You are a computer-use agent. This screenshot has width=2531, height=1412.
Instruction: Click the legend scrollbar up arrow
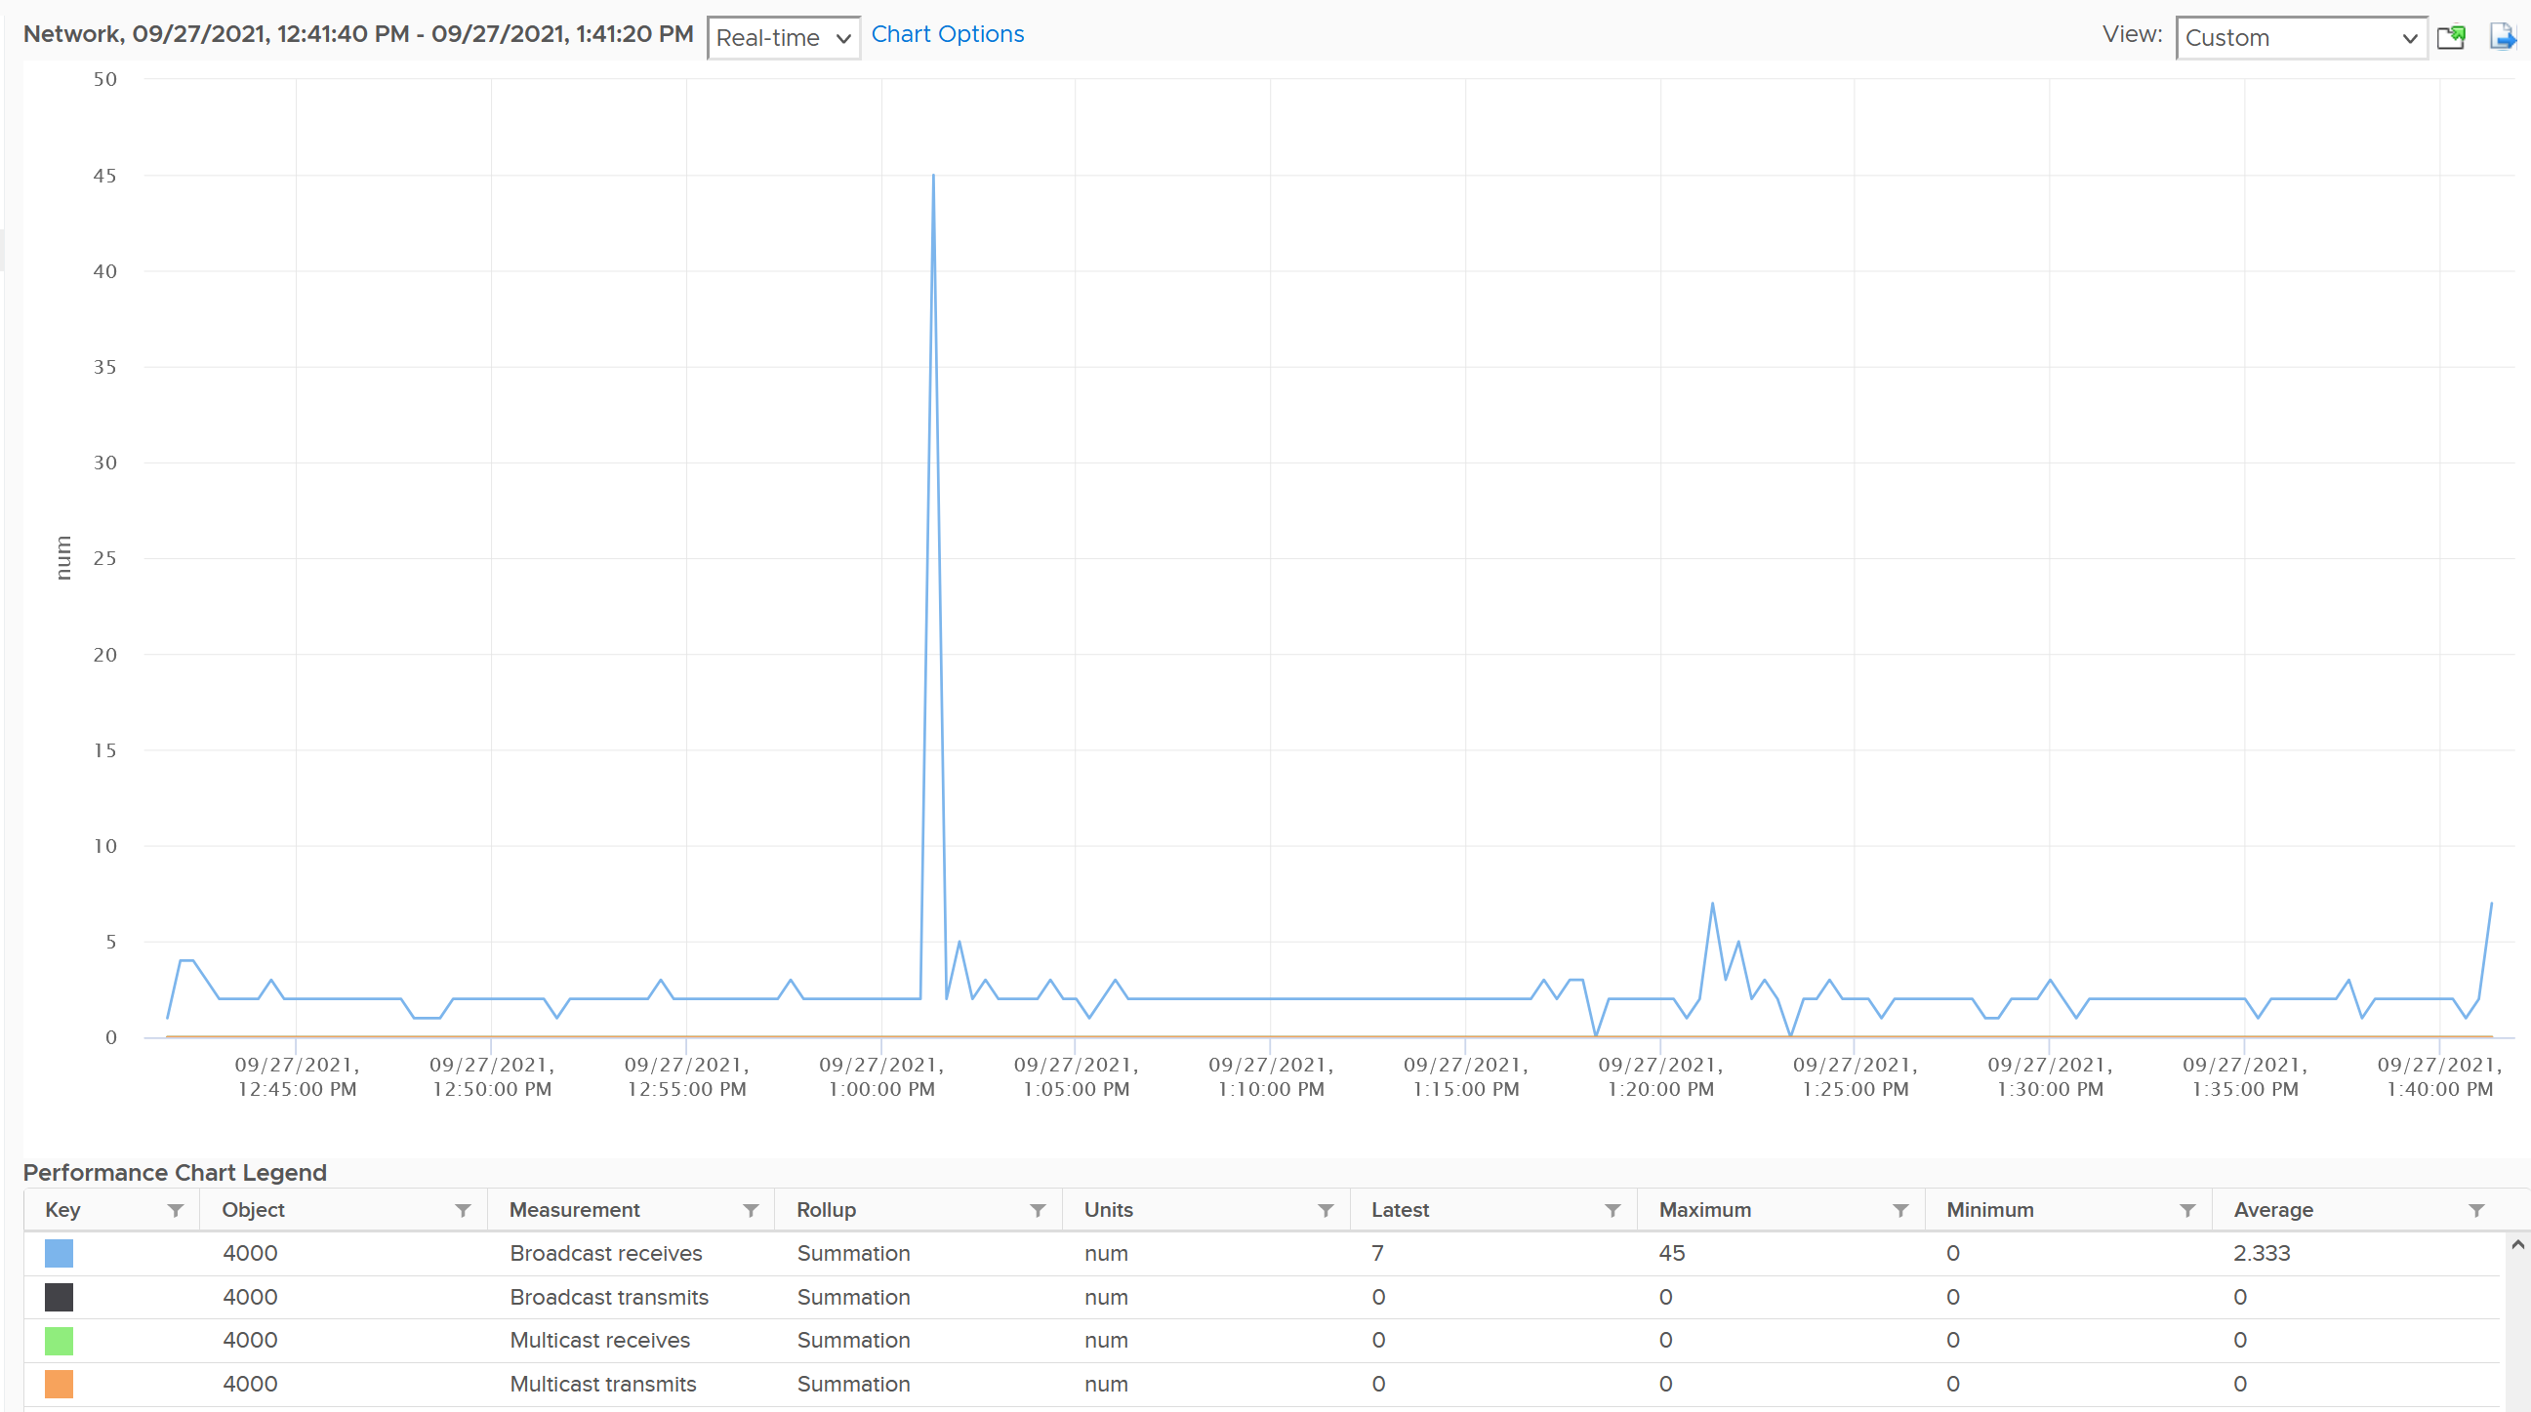click(x=2517, y=1245)
